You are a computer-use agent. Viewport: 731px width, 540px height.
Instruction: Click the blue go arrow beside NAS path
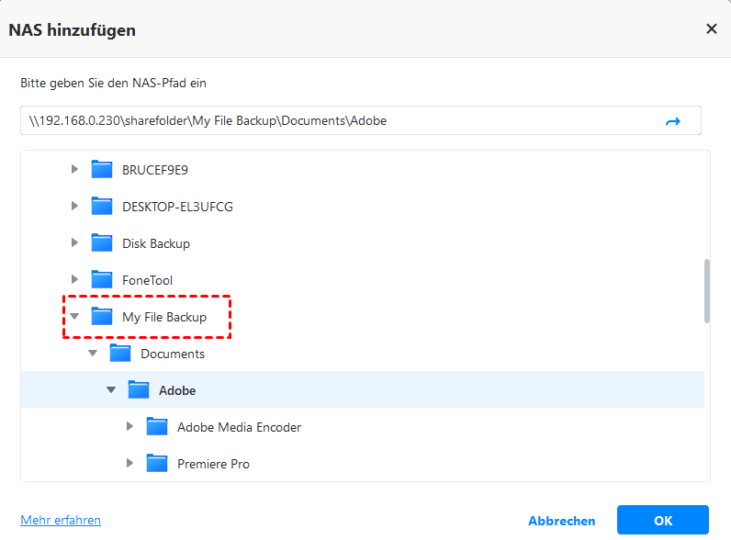pyautogui.click(x=672, y=121)
